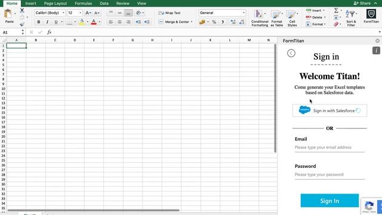The image size is (382, 215).
Task: Click the Decrease Font Size icon
Action: click(97, 13)
